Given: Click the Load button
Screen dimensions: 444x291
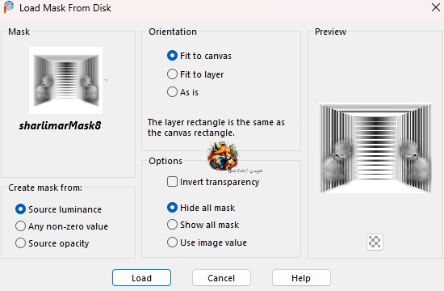Looking at the screenshot, I should (141, 278).
